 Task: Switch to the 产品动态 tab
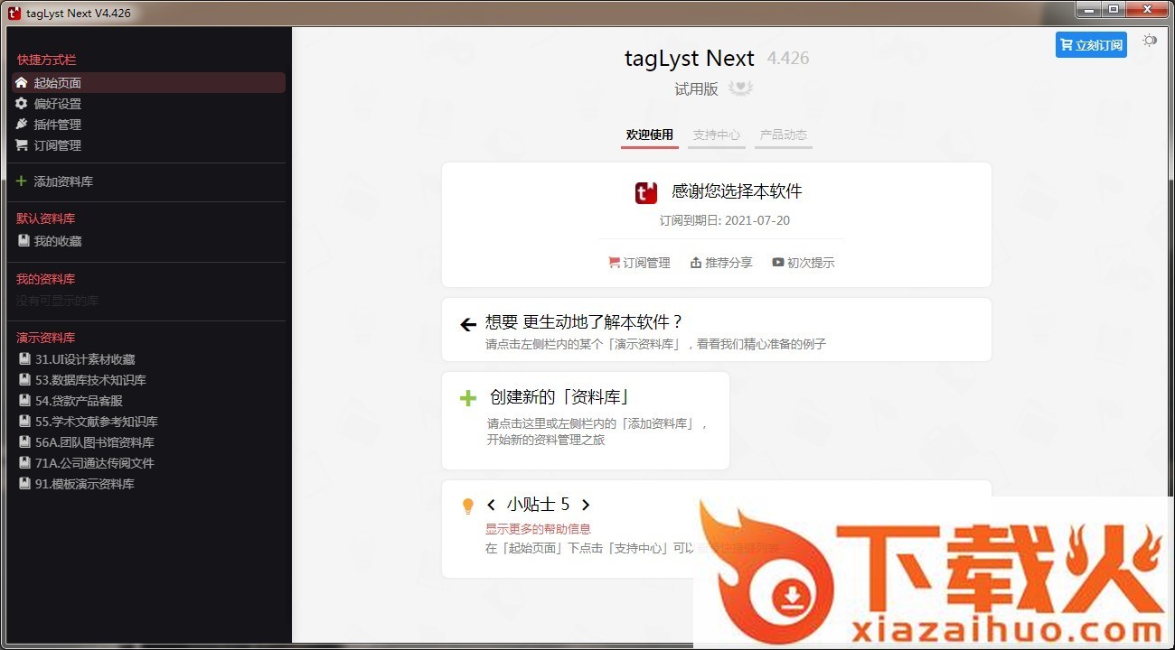[x=784, y=135]
